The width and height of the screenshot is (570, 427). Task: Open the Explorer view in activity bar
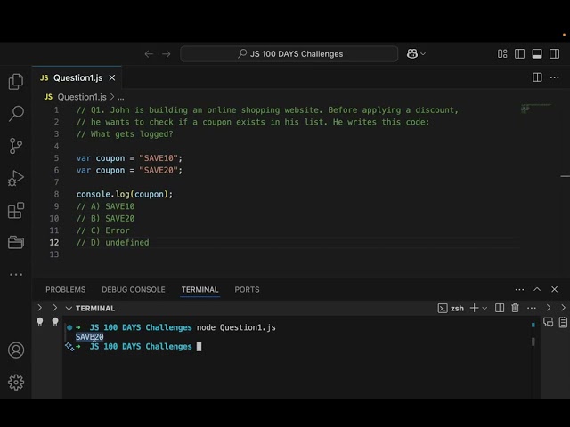coord(16,81)
